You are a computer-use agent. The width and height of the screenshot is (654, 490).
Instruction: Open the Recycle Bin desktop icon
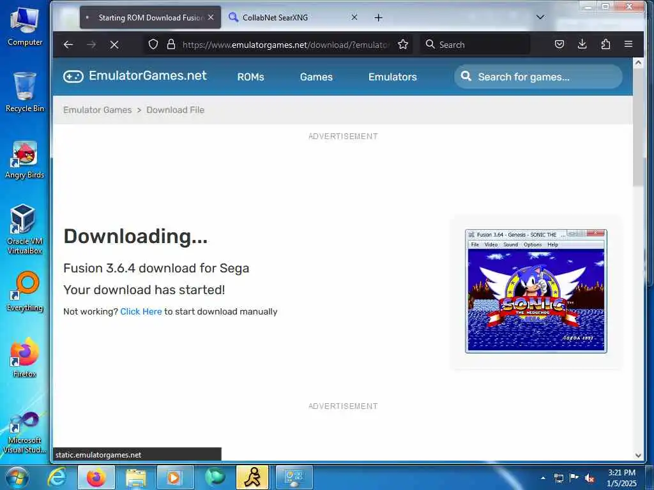tap(25, 92)
